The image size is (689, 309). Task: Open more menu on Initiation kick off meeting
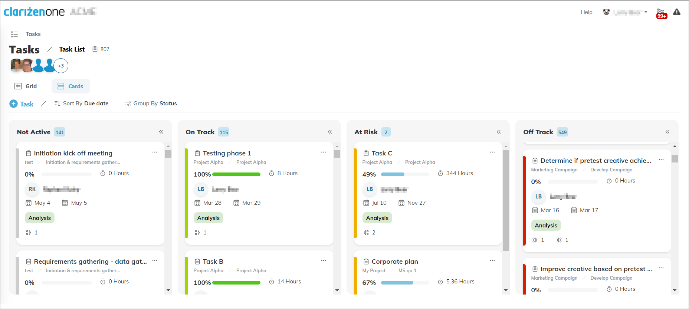155,152
